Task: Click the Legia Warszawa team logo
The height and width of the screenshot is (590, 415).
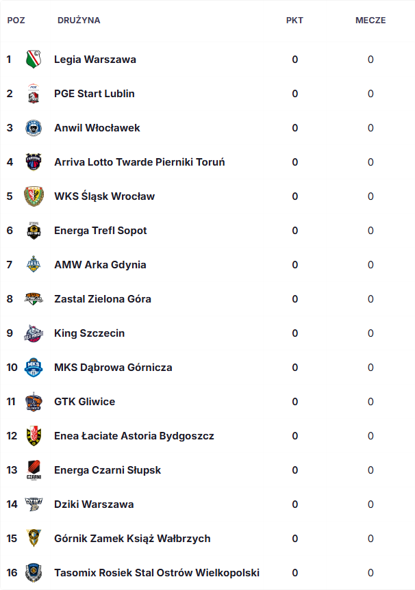Action: [x=34, y=59]
